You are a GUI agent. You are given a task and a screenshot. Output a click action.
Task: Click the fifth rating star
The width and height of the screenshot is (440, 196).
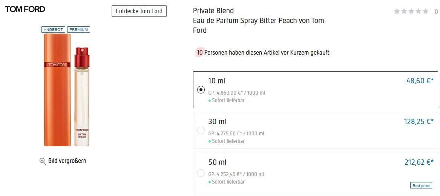(x=426, y=11)
